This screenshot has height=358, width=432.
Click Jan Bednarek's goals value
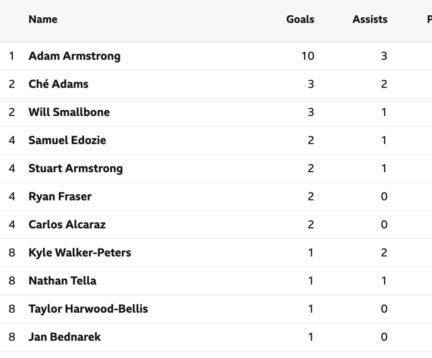coord(311,337)
